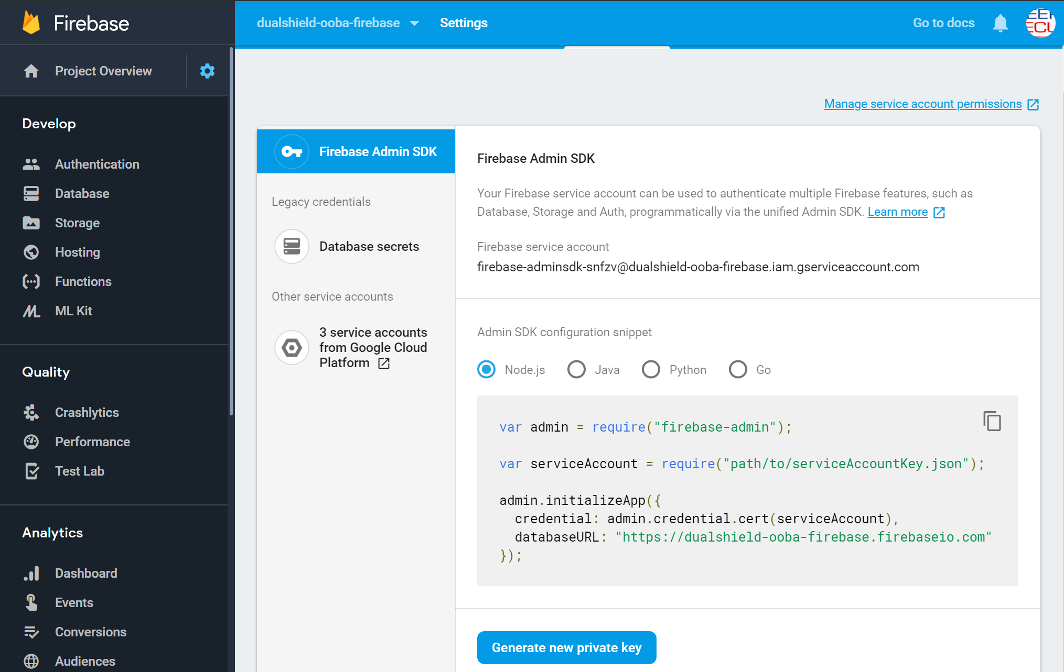Select the Python snippet option
Image resolution: width=1064 pixels, height=672 pixels.
coord(651,369)
